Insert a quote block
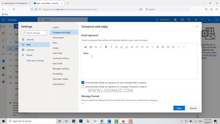Viewport: 220px width, 124px height. [x=152, y=47]
